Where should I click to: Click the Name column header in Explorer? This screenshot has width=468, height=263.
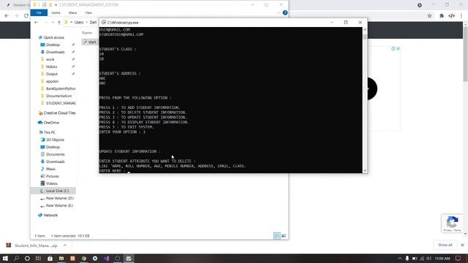pyautogui.click(x=87, y=32)
